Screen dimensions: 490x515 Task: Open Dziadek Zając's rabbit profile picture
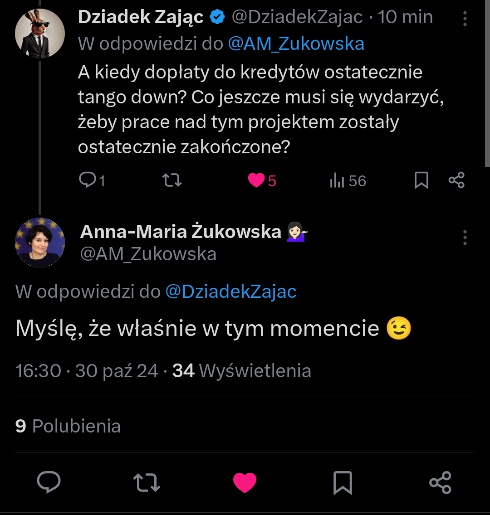click(40, 33)
